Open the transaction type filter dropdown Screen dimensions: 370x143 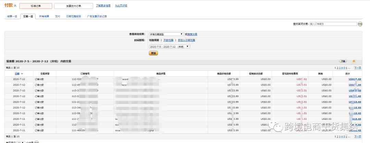pos(167,34)
